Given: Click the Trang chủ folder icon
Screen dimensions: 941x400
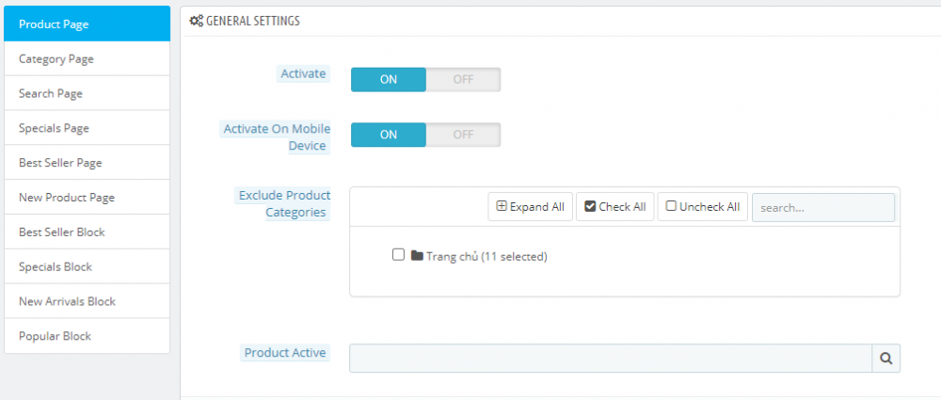Looking at the screenshot, I should (417, 255).
